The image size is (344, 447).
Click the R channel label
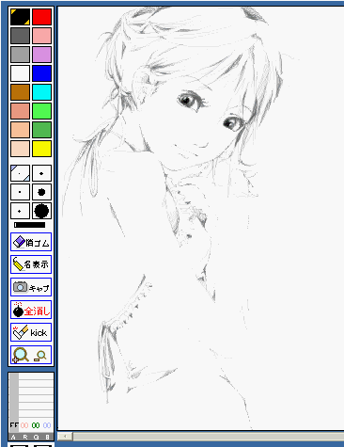click(x=25, y=437)
